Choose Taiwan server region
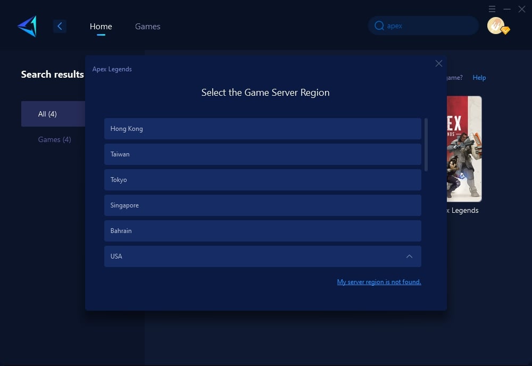Screen dimensions: 532x366 click(x=263, y=154)
